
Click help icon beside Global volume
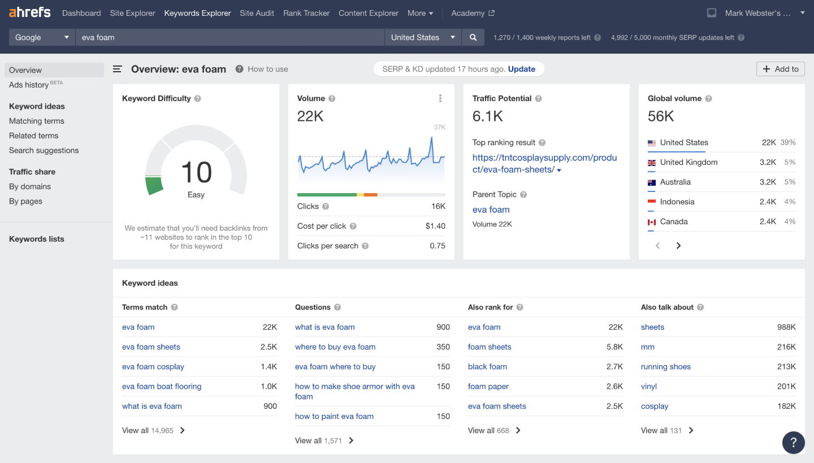[708, 98]
